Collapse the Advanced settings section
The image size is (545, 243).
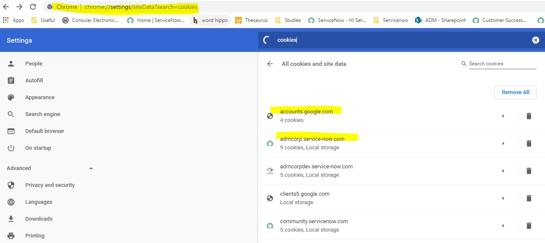point(91,168)
